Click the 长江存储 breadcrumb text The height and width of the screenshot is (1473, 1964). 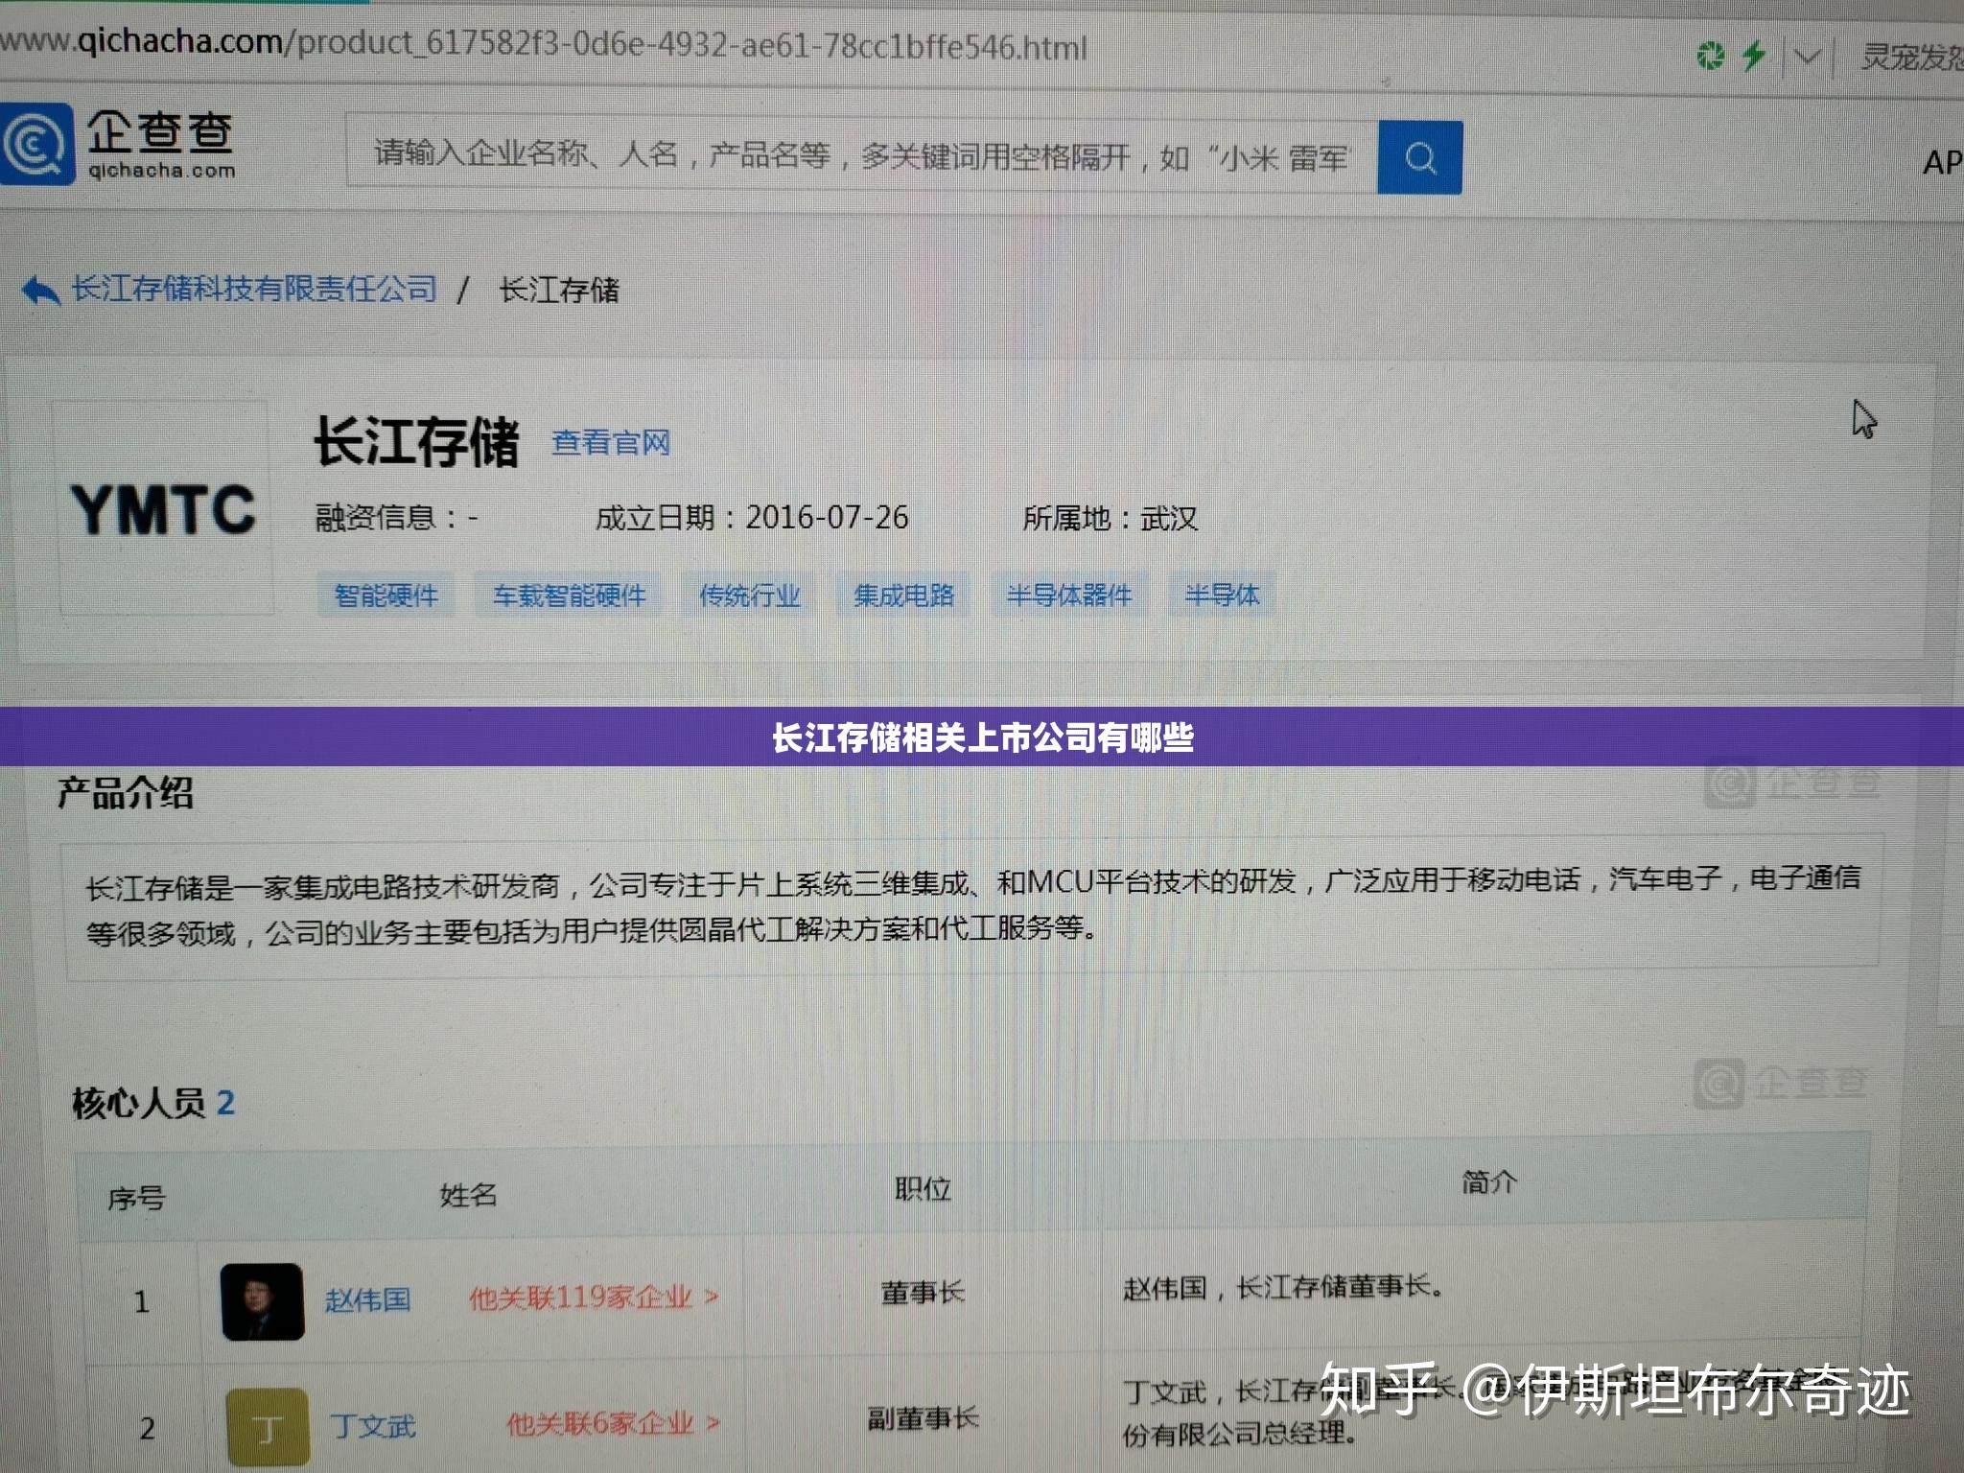point(559,290)
